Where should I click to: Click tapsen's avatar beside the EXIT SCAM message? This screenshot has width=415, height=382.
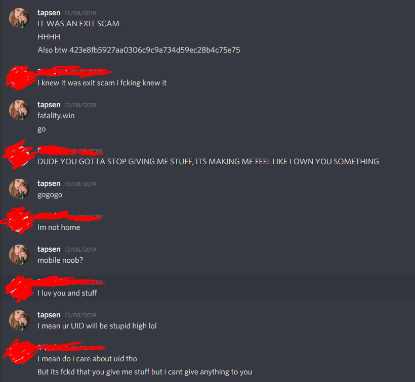click(19, 18)
